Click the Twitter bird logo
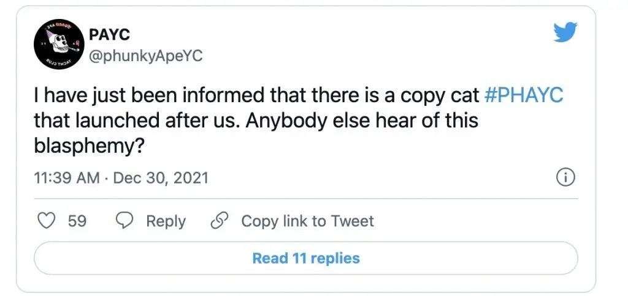This screenshot has height=296, width=628. coord(565,32)
